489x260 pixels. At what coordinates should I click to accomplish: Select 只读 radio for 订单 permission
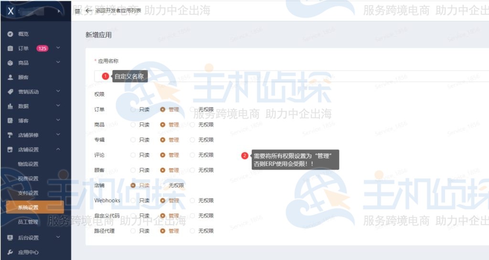[133, 110]
